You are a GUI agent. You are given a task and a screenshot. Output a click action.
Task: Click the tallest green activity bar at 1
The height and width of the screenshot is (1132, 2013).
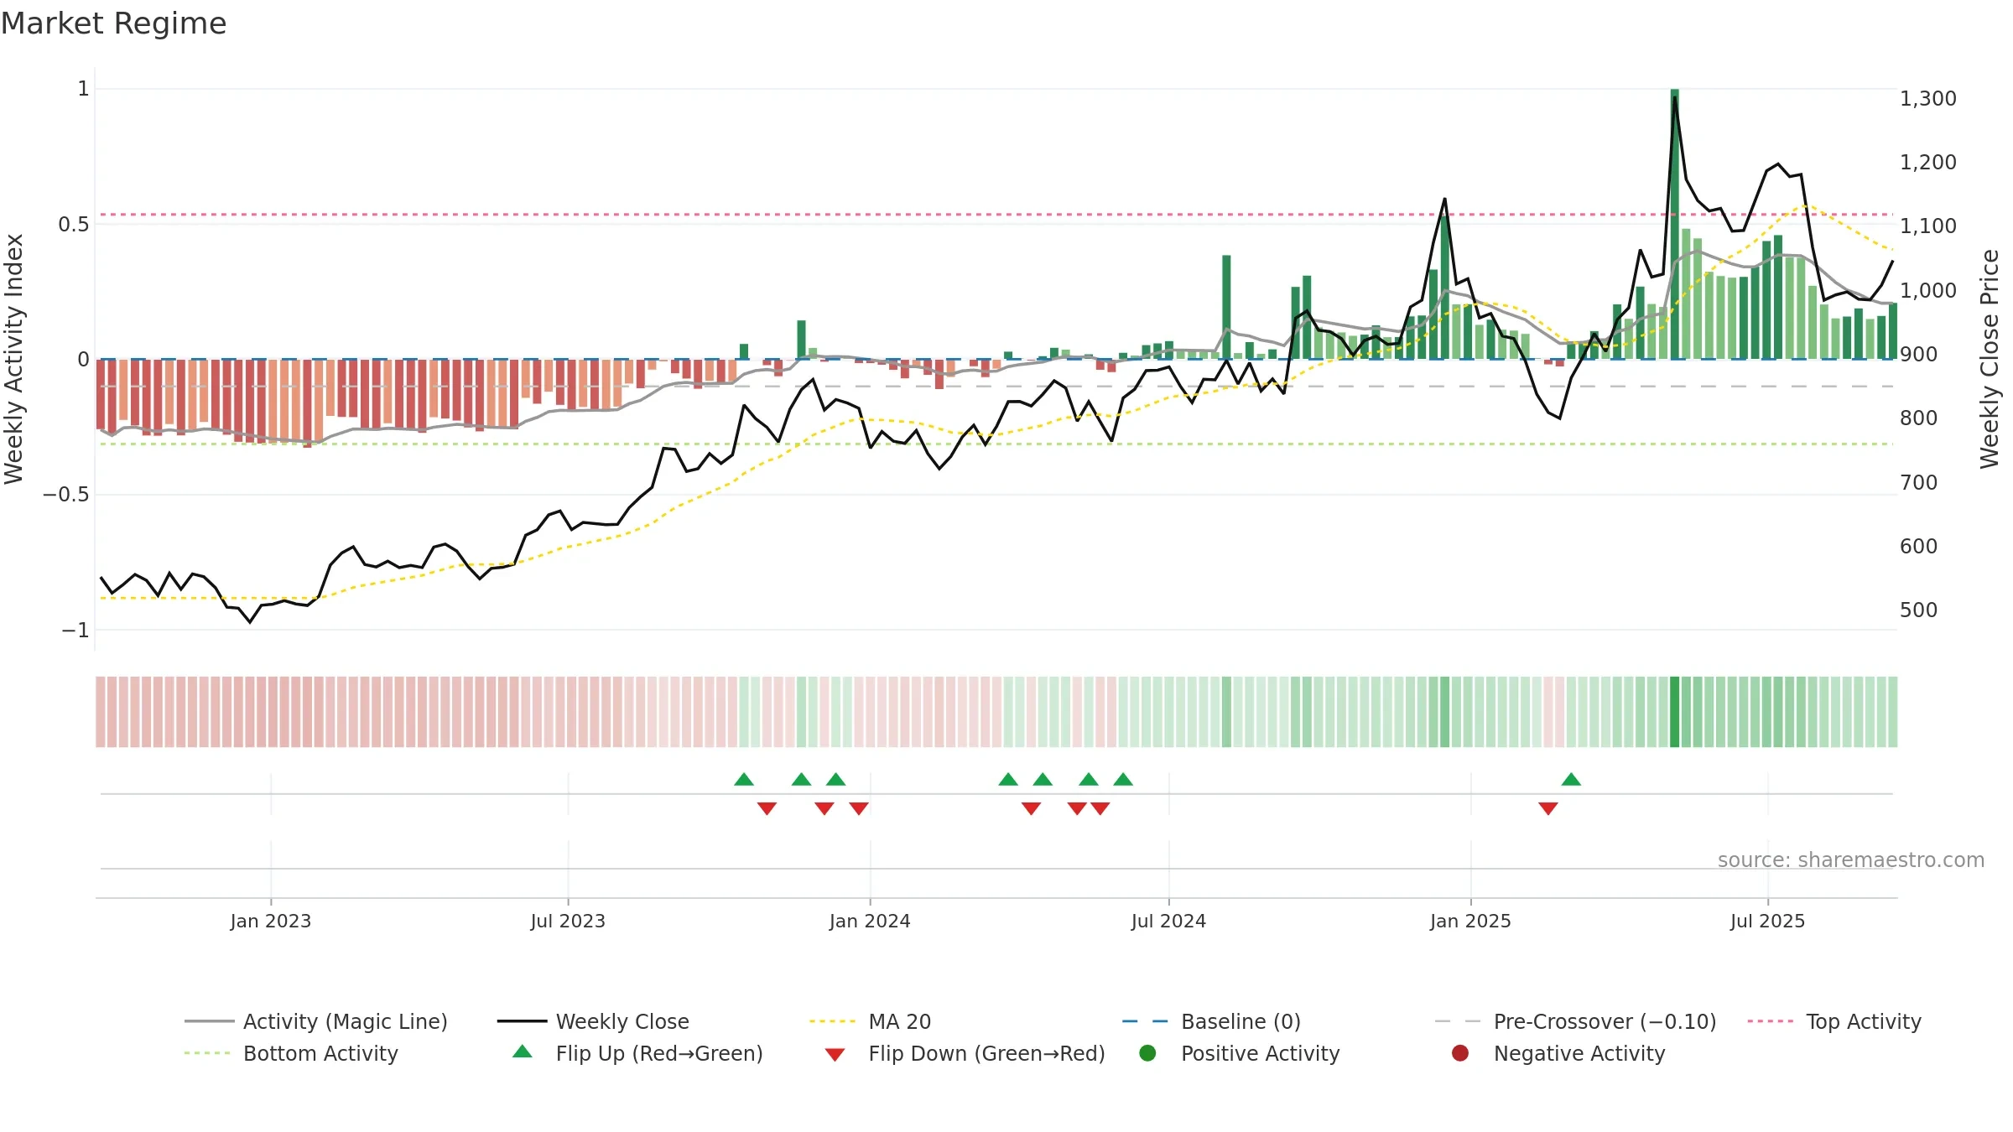[x=1674, y=224]
